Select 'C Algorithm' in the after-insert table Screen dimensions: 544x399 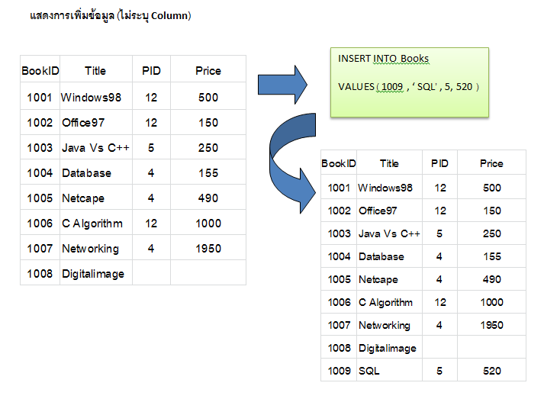385,303
